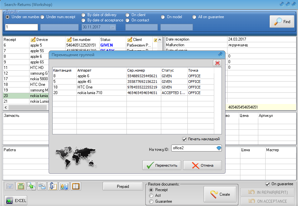Uncheck the On guarantee checkbox
Screen dimensions: 298x206
click(268, 184)
